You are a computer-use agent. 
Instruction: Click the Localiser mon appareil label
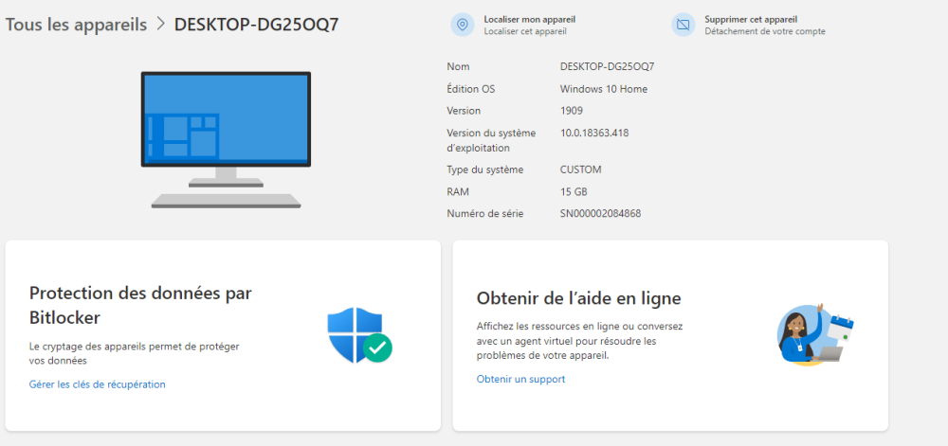pos(530,19)
